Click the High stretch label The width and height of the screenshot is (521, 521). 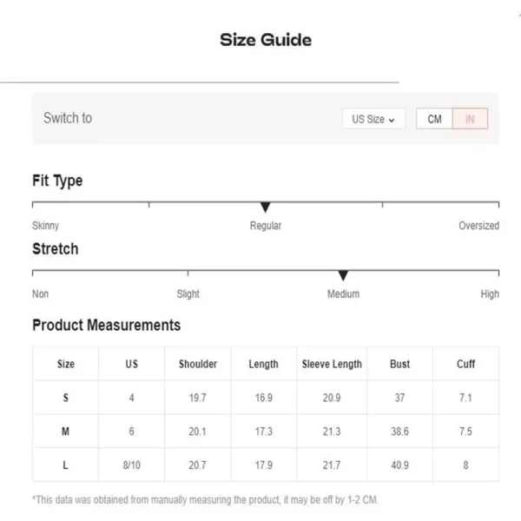(x=490, y=294)
